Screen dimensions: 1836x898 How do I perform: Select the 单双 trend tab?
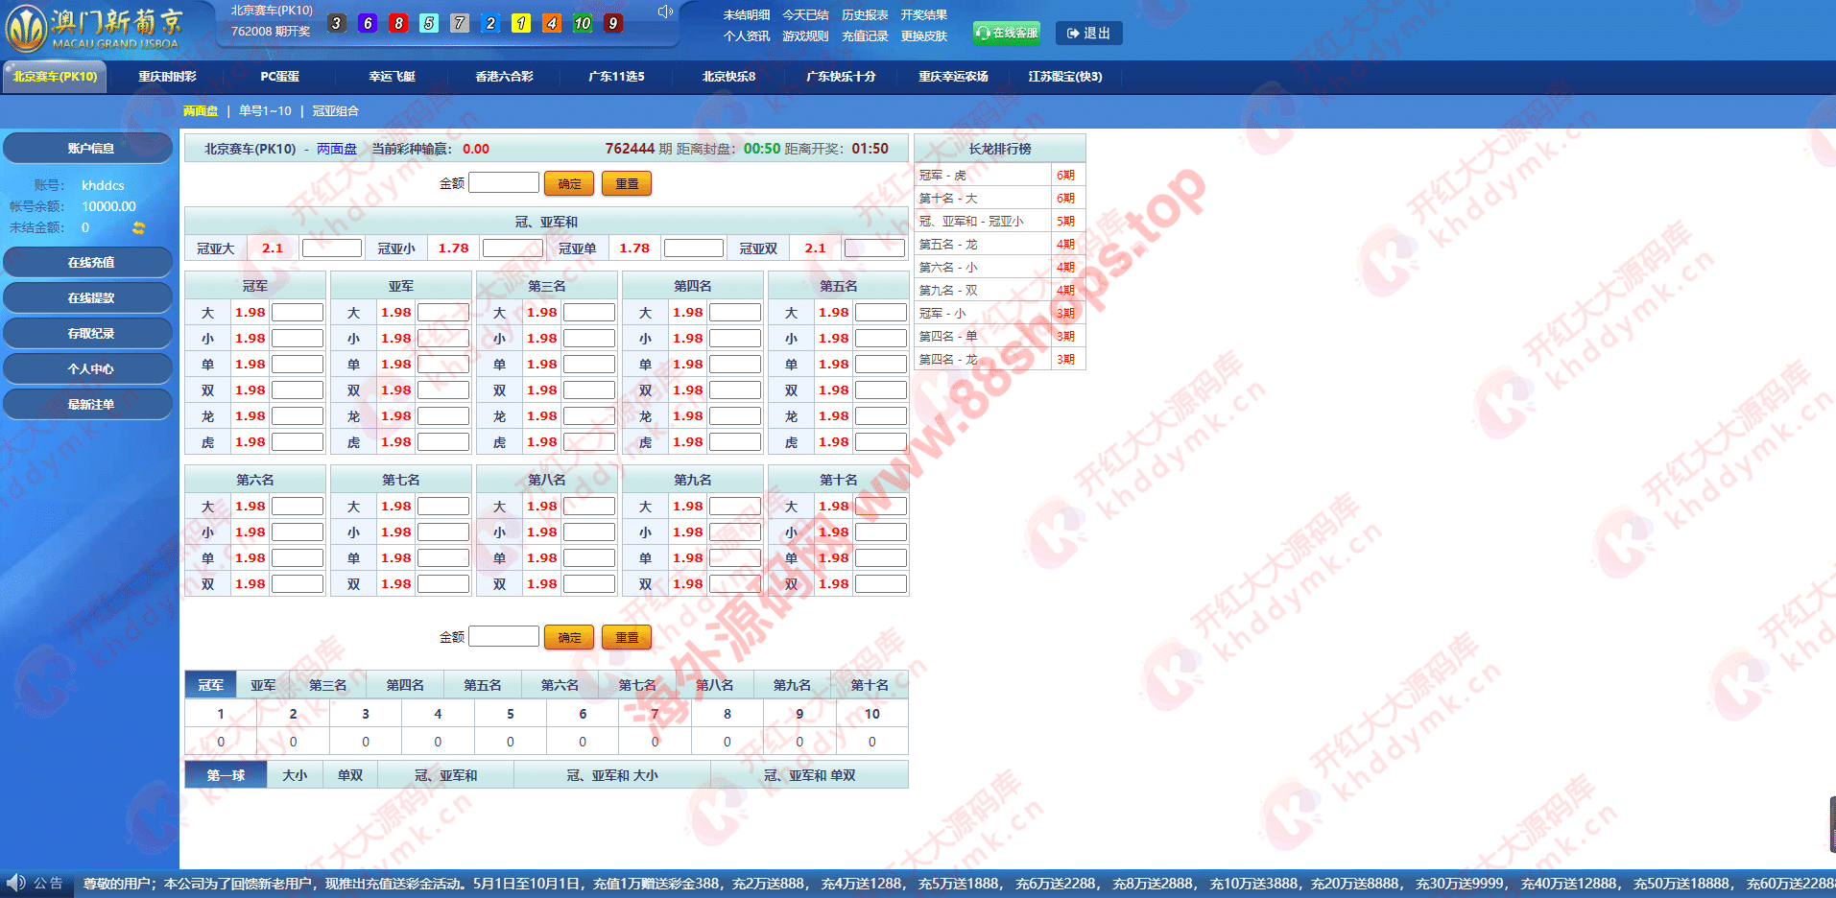(x=350, y=775)
